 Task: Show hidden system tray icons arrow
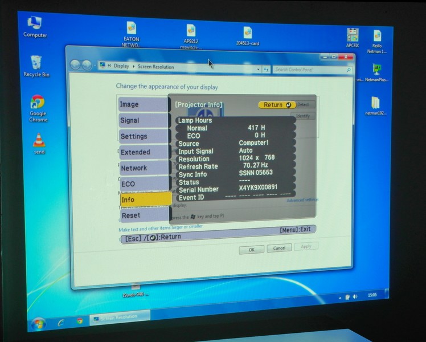point(340,298)
